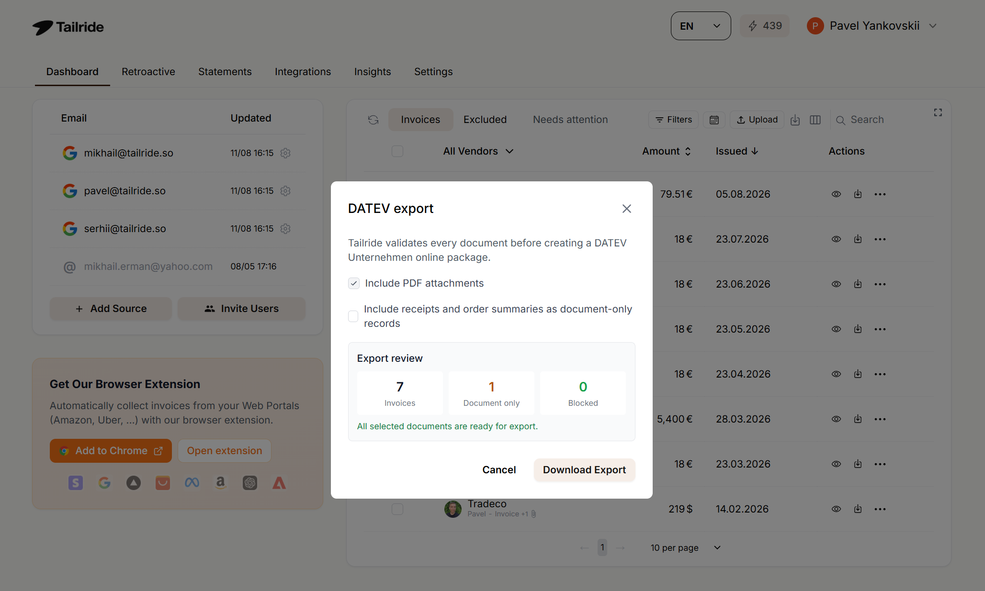Viewport: 985px width, 591px height.
Task: Download the invoice issued 23.05.2026
Action: 858,329
